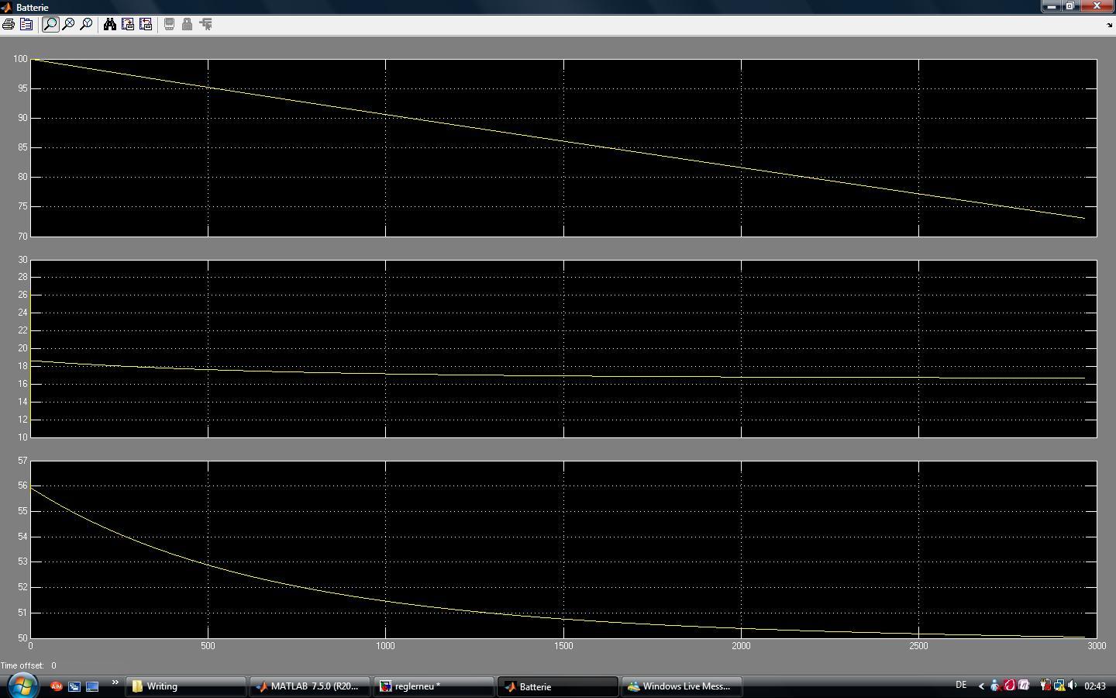Expand the quick launch chevron in taskbar
This screenshot has width=1116, height=698.
coord(115,683)
